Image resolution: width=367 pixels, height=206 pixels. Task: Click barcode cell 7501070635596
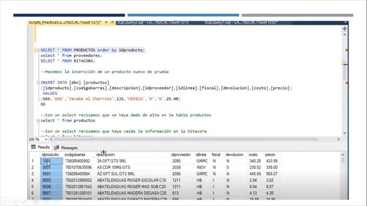tap(79, 168)
